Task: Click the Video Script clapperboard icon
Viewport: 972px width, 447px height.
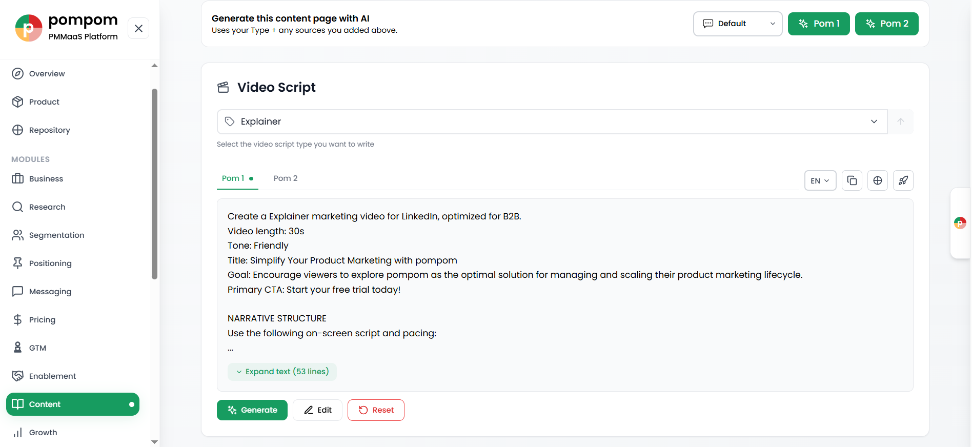Action: point(223,87)
